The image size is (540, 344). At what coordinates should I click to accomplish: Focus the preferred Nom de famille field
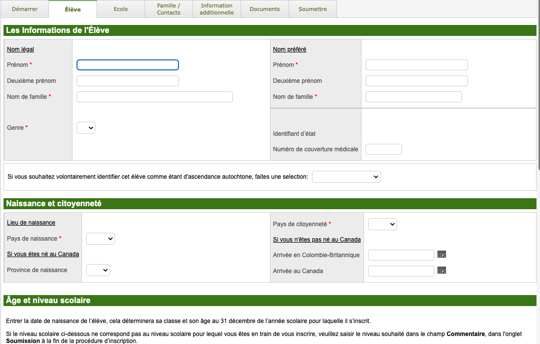(x=413, y=97)
